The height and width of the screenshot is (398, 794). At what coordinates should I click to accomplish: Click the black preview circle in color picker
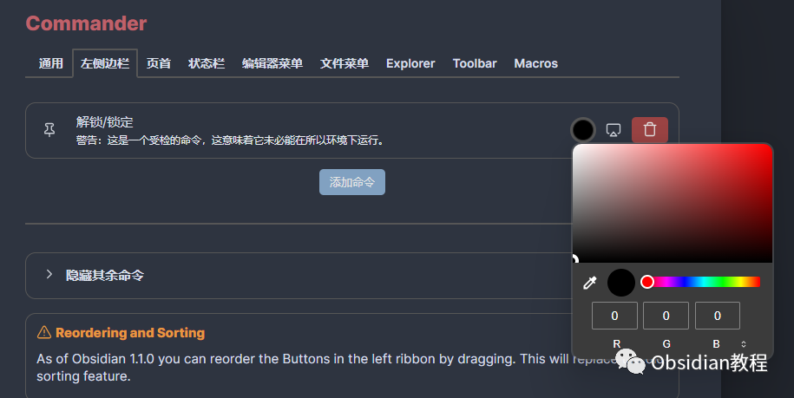tap(620, 282)
